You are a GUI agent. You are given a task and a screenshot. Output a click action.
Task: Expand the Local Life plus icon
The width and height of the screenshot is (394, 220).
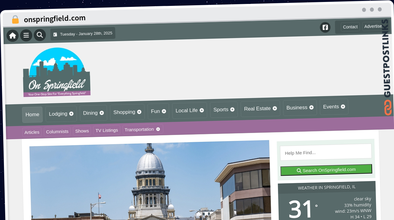[x=202, y=110]
